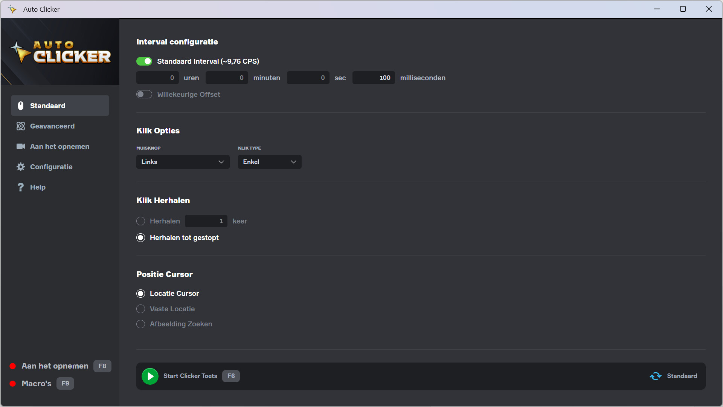Click the F8 recording hotkey badge
This screenshot has height=407, width=723.
click(x=102, y=366)
